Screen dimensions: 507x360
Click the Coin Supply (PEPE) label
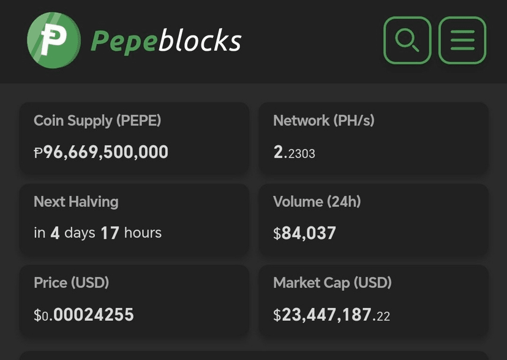point(97,121)
